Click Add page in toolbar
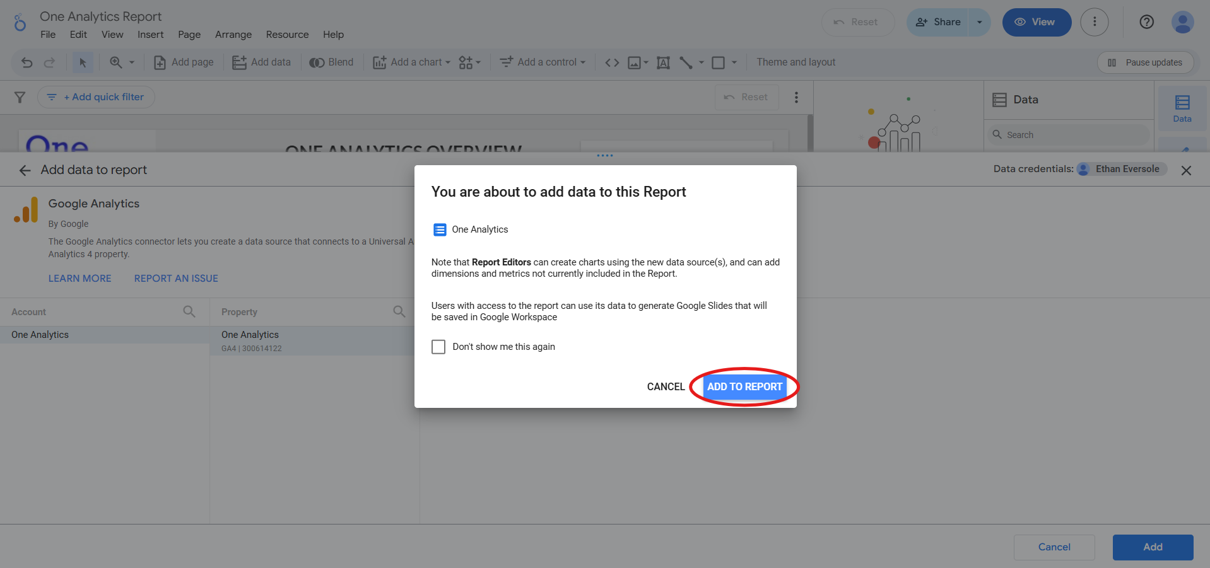This screenshot has height=568, width=1210. [x=184, y=62]
